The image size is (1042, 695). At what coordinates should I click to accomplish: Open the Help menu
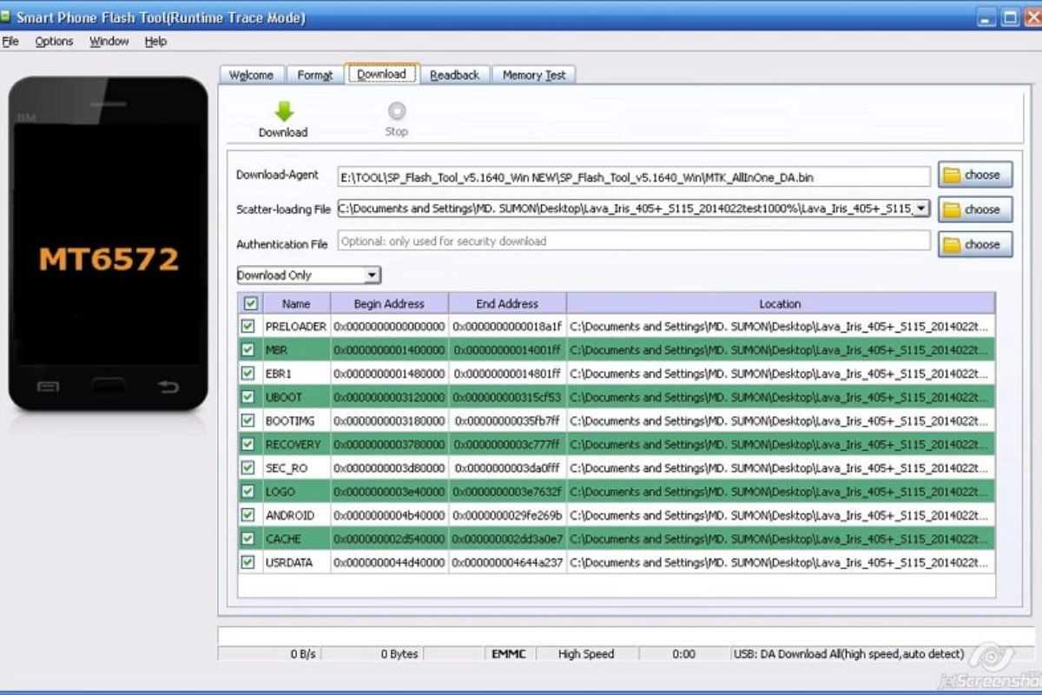[155, 41]
